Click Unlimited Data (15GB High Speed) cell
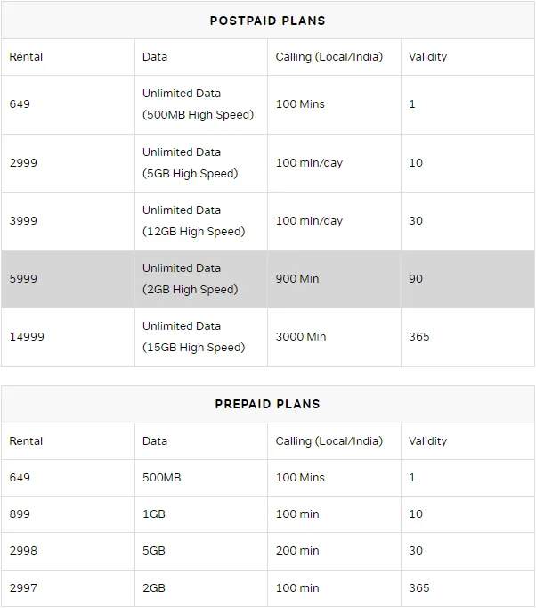 click(x=201, y=337)
